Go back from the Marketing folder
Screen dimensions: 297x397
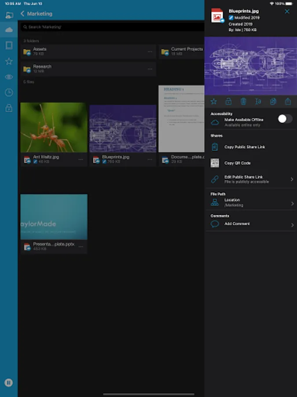(x=22, y=14)
